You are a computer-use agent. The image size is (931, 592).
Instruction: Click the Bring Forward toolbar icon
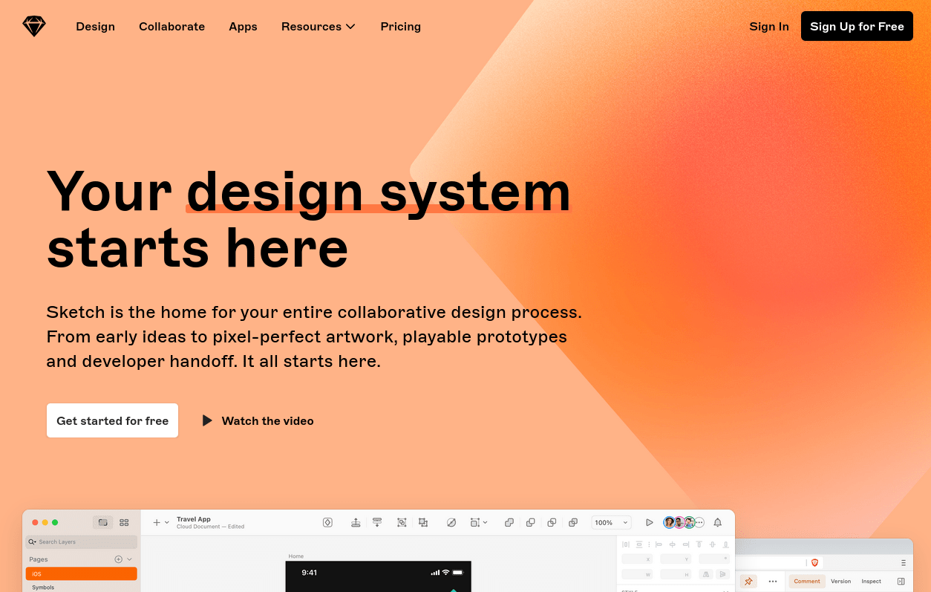coord(356,522)
